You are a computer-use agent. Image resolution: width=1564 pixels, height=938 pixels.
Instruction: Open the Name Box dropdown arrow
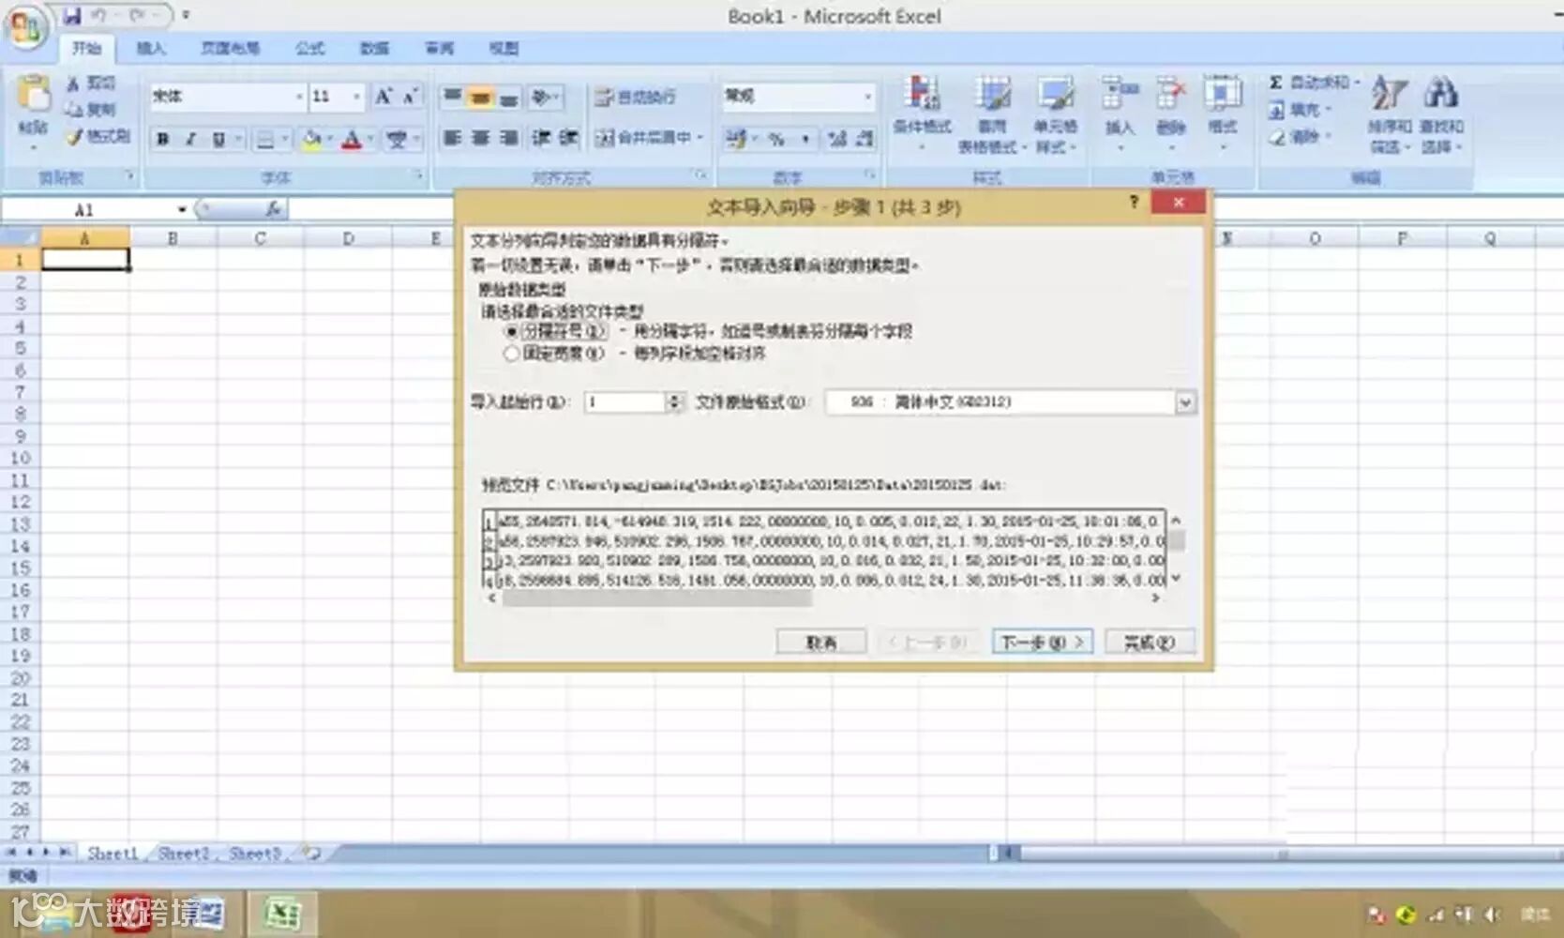click(182, 209)
